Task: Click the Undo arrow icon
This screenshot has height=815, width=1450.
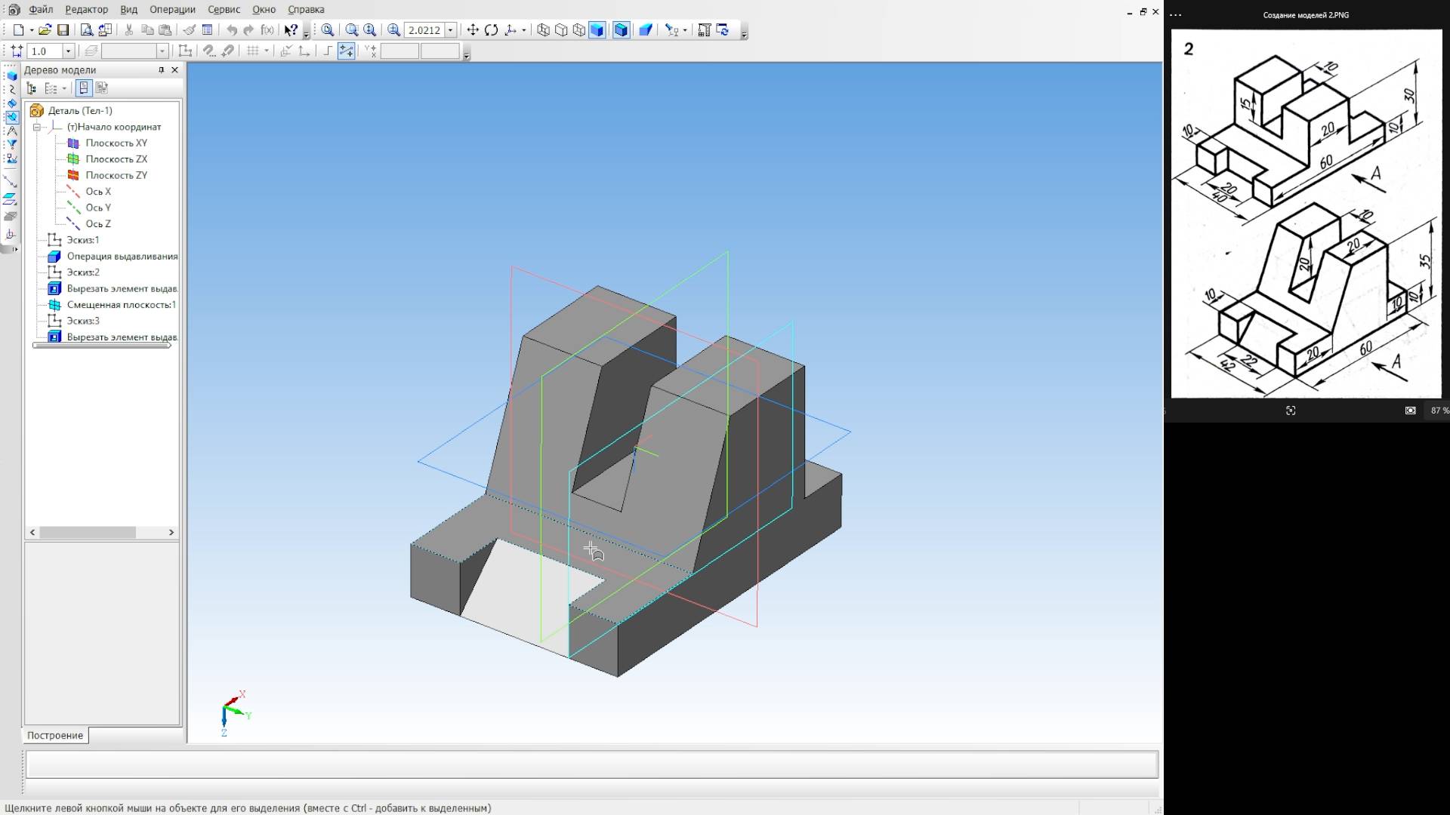Action: click(x=232, y=30)
